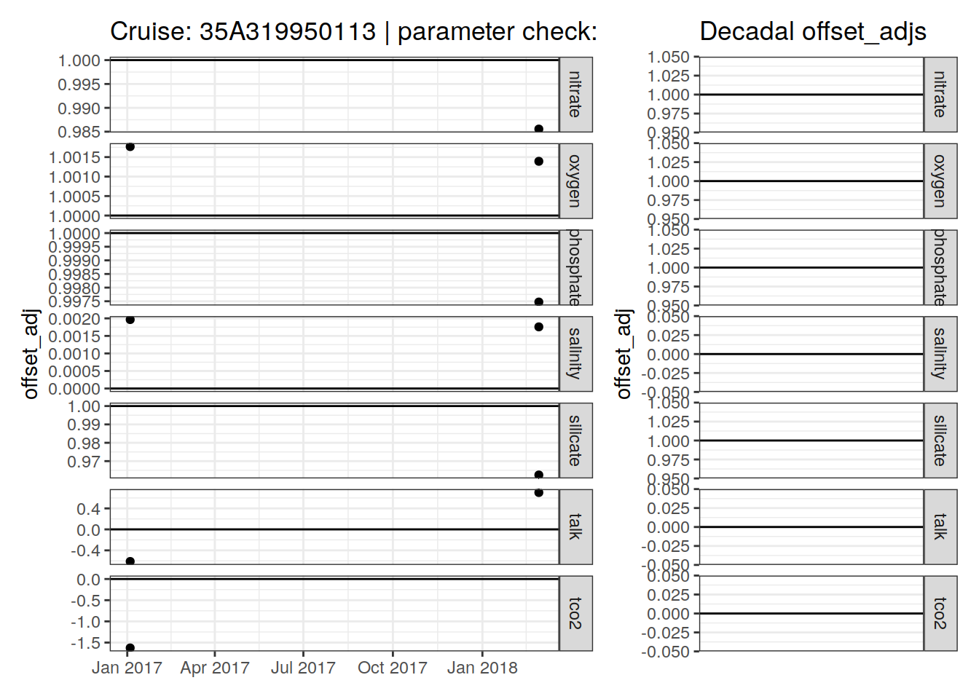Click the right plot's offset_adj y-axis title
The height and width of the screenshot is (699, 979).
624,354
